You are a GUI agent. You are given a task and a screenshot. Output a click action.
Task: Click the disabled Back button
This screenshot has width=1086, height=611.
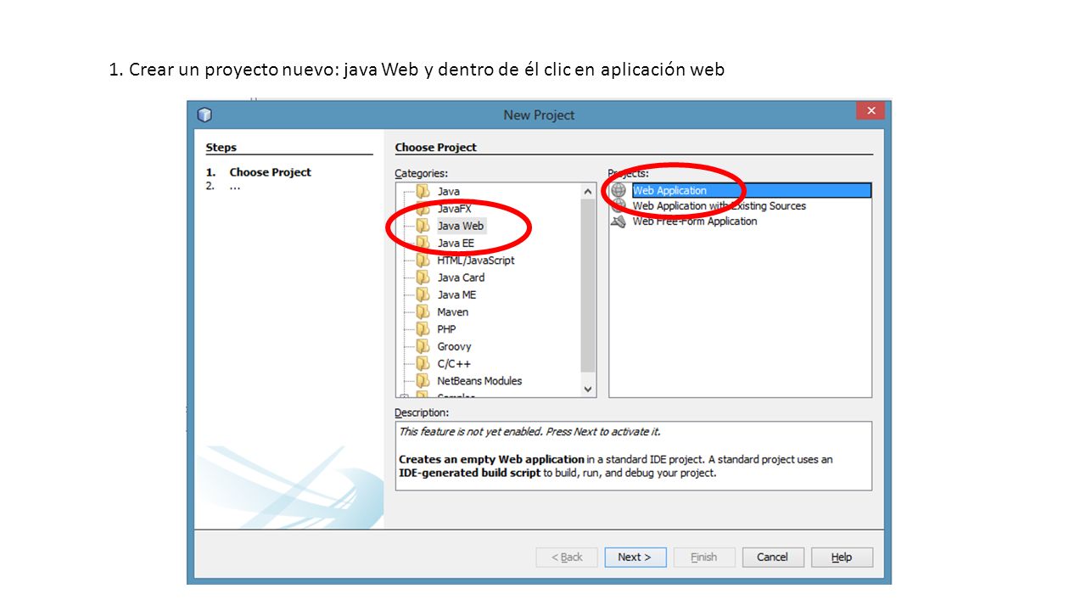coord(567,558)
